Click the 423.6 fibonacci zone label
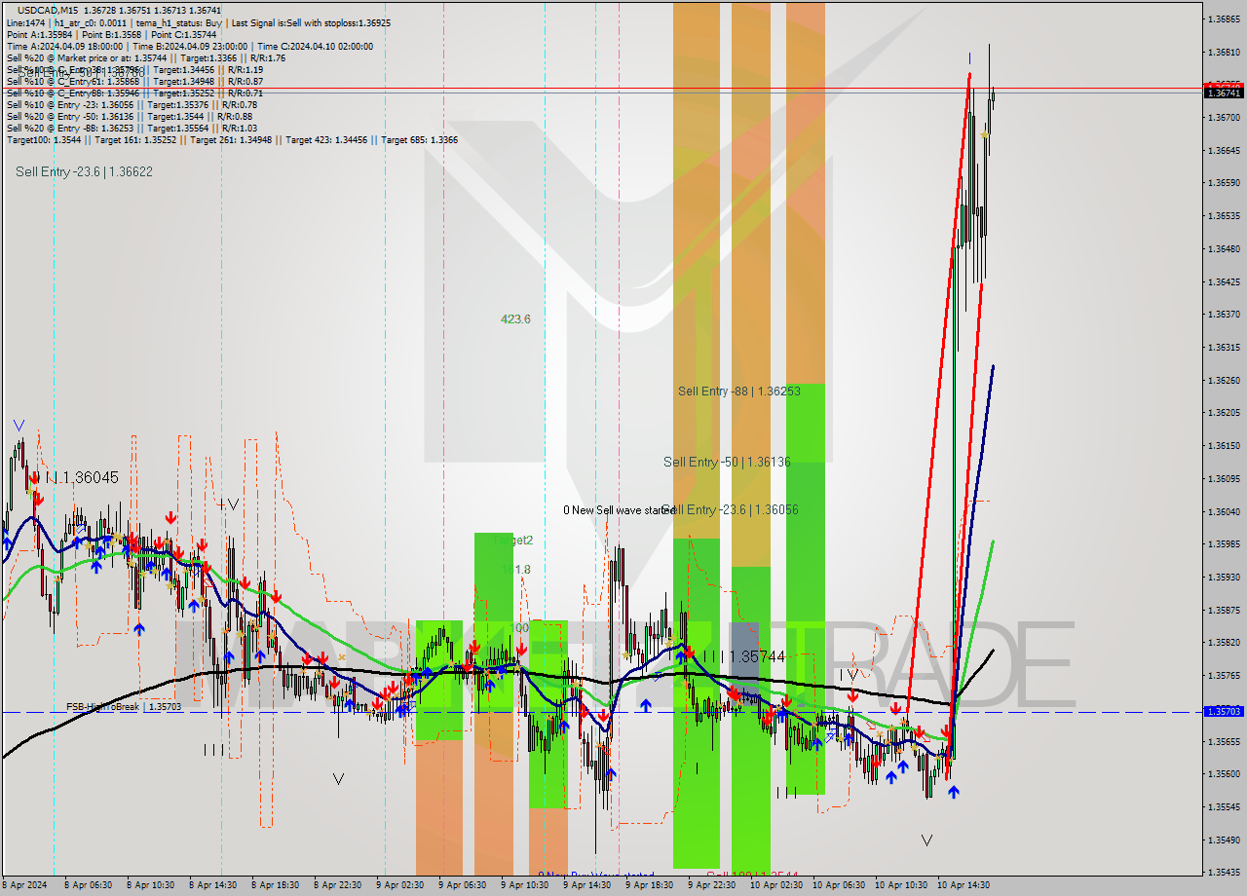Screen dimensions: 1247x896 pos(514,318)
